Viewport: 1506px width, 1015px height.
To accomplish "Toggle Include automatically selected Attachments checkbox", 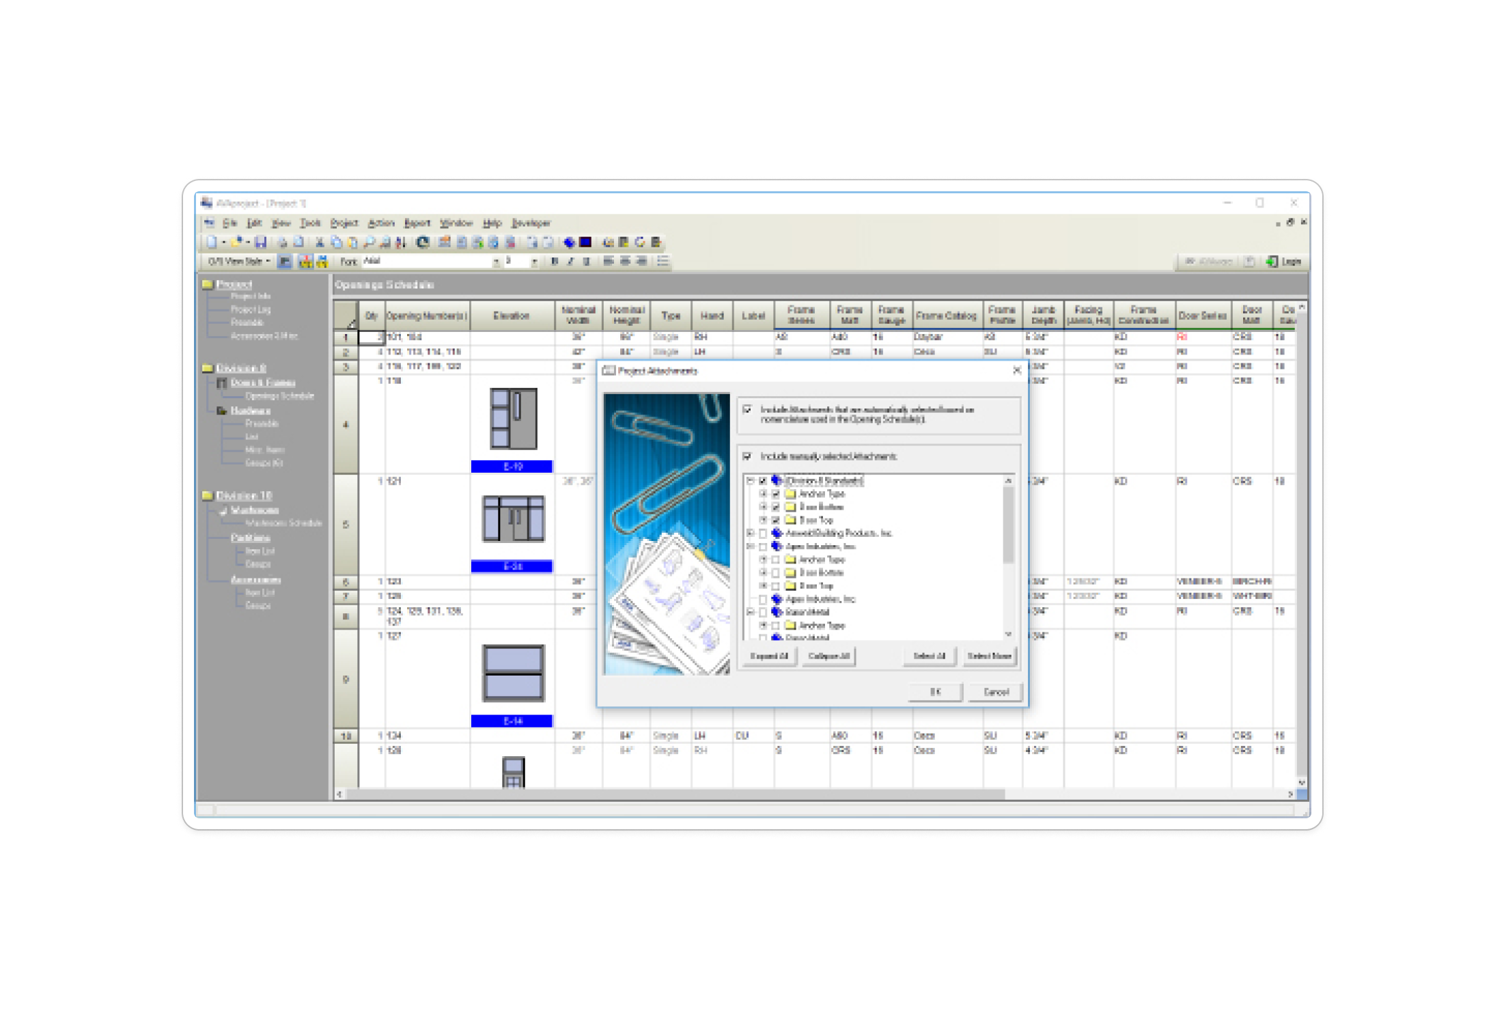I will (747, 409).
